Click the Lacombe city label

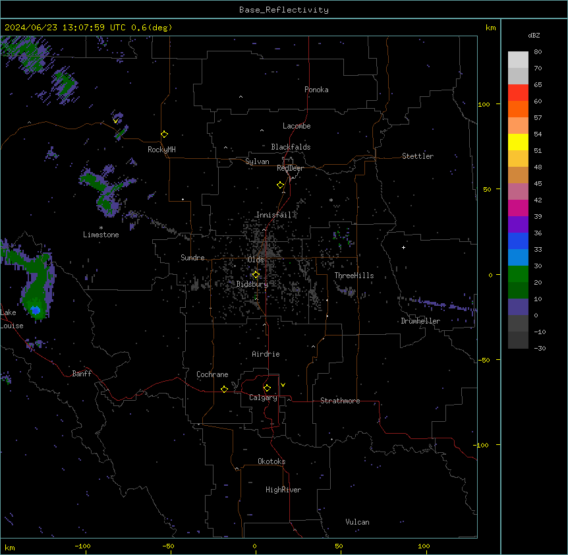[297, 126]
